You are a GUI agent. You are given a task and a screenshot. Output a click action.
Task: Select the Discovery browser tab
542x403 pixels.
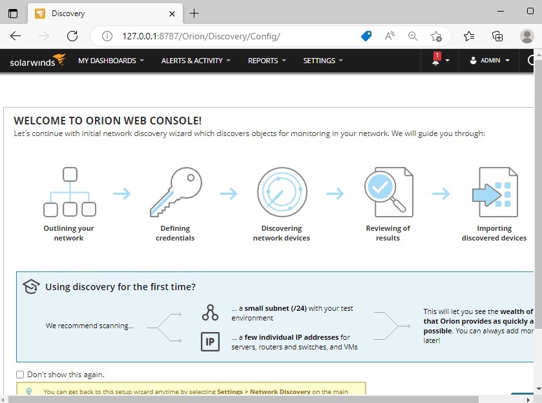click(x=105, y=14)
